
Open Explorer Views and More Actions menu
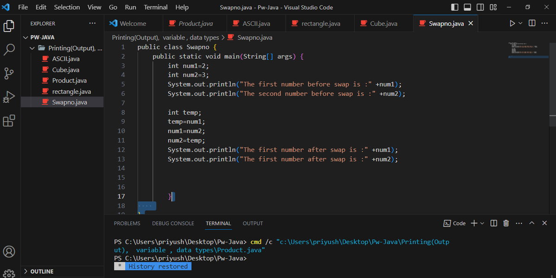coord(93,23)
